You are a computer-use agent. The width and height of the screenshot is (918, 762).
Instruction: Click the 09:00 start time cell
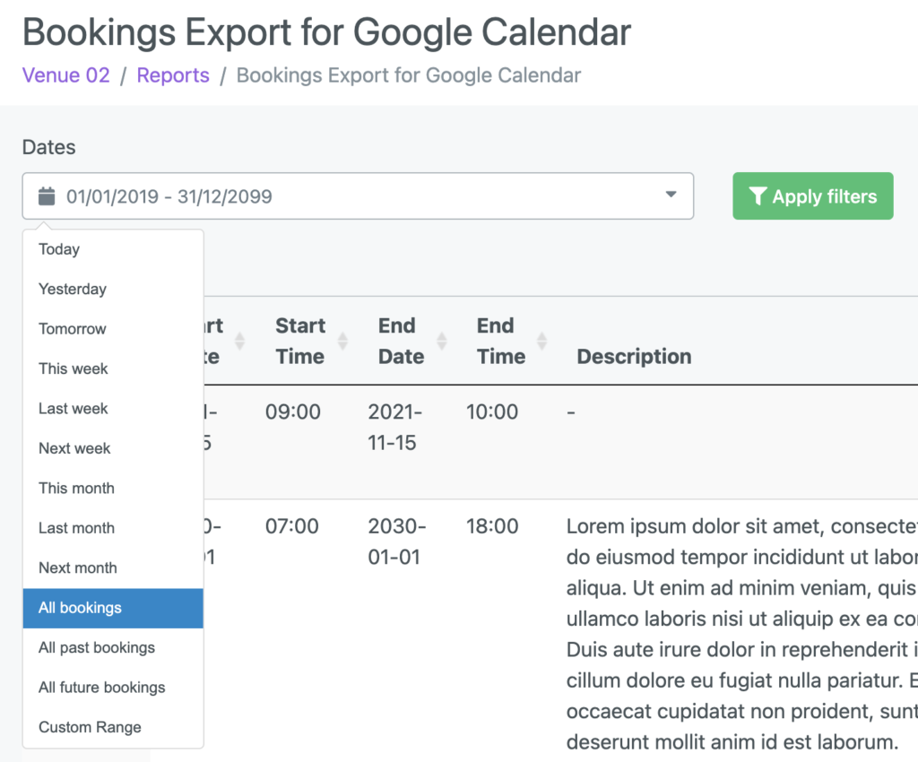coord(293,412)
